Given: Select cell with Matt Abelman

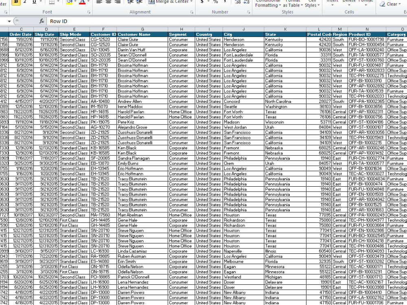Looking at the screenshot, I should click(142, 215).
